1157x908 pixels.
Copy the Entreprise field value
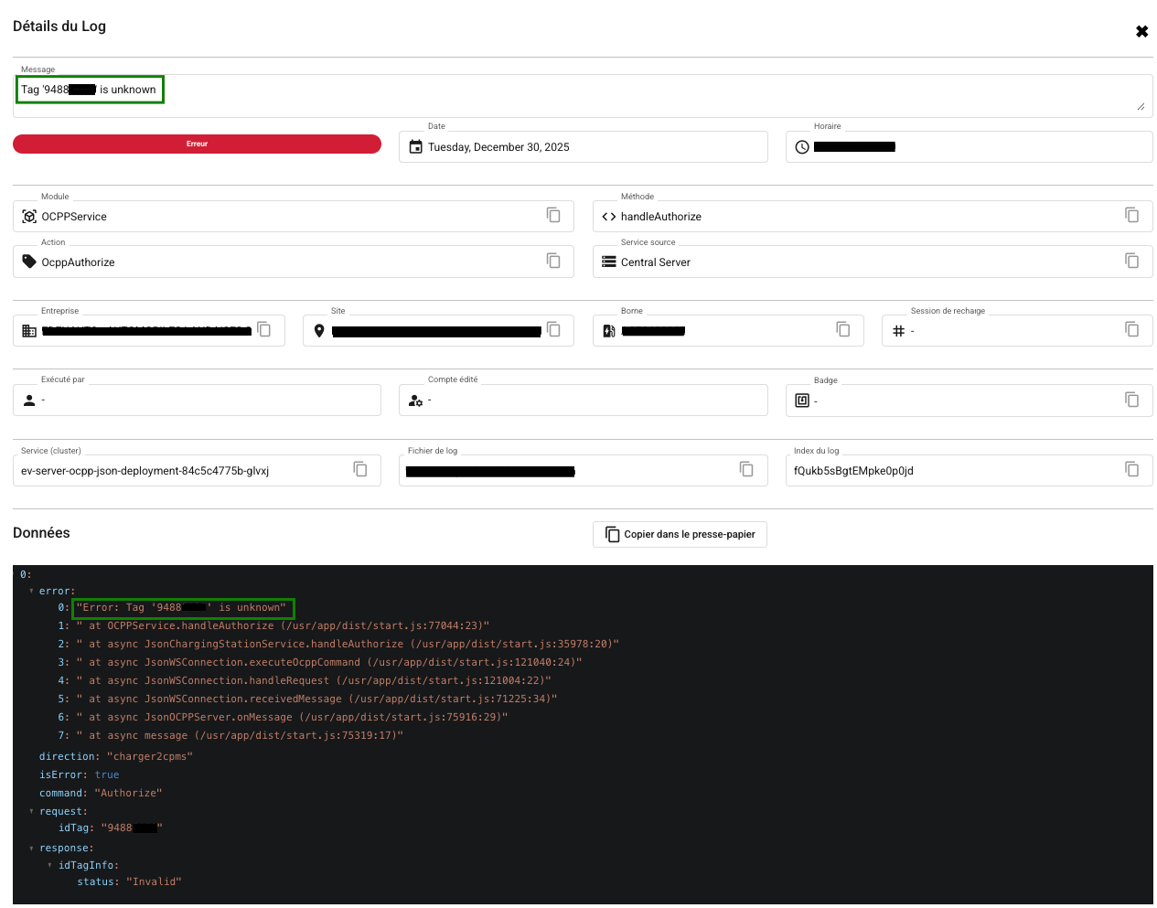264,329
